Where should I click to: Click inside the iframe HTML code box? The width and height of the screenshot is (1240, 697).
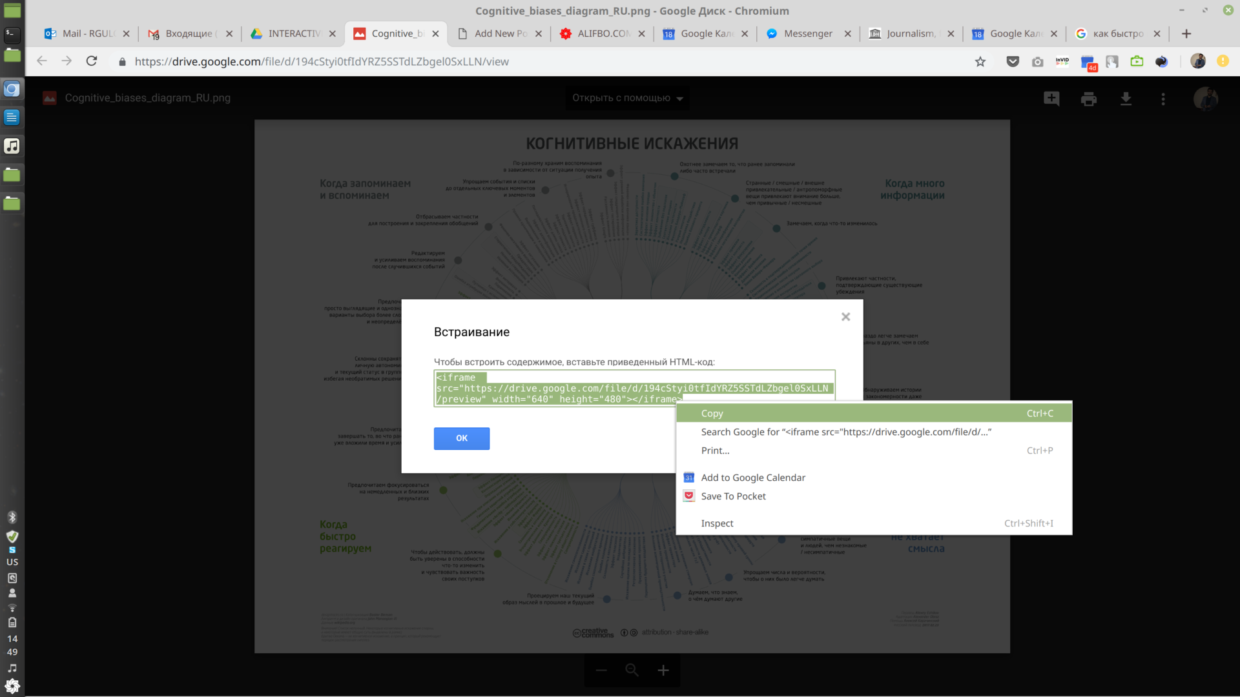point(634,389)
